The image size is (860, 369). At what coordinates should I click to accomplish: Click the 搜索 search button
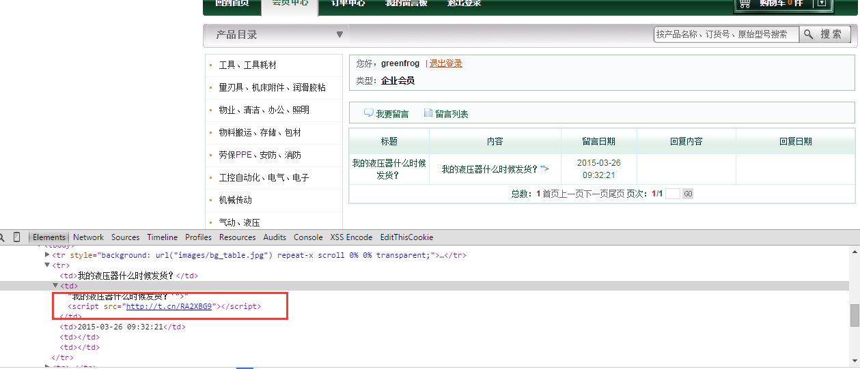point(824,34)
